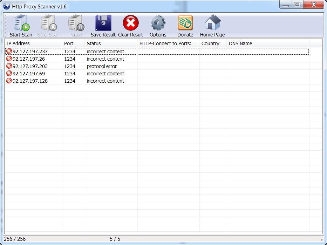The width and height of the screenshot is (327, 245).
Task: Click incorrect content status for 92.127.197.26
Action: pos(105,59)
